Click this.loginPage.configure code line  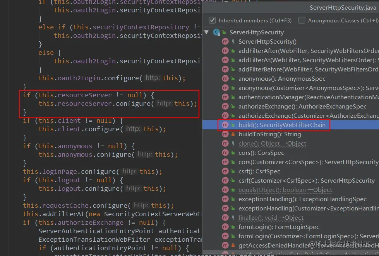(x=93, y=171)
